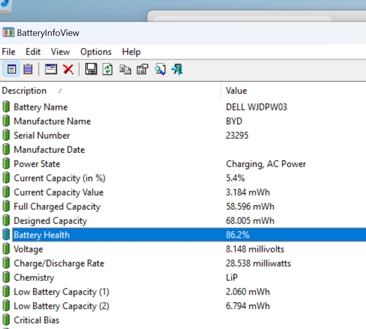Sort by the Description column header
The width and height of the screenshot is (366, 329).
110,91
